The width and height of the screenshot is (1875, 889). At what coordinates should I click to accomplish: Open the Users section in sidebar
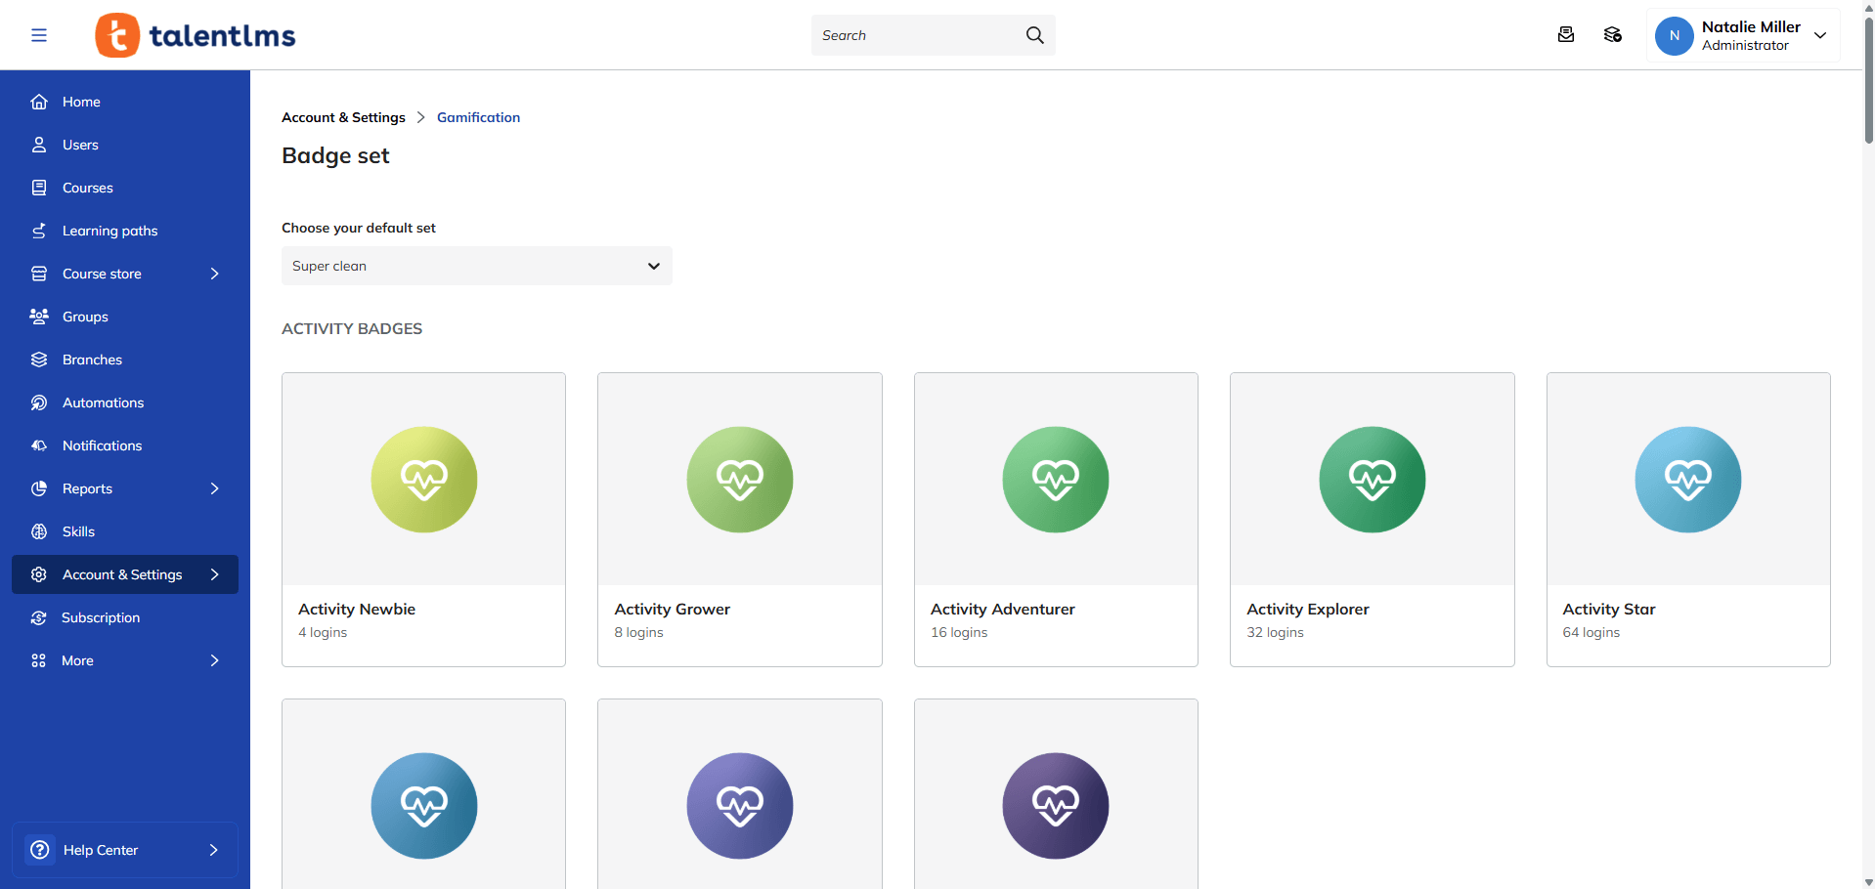click(x=80, y=145)
